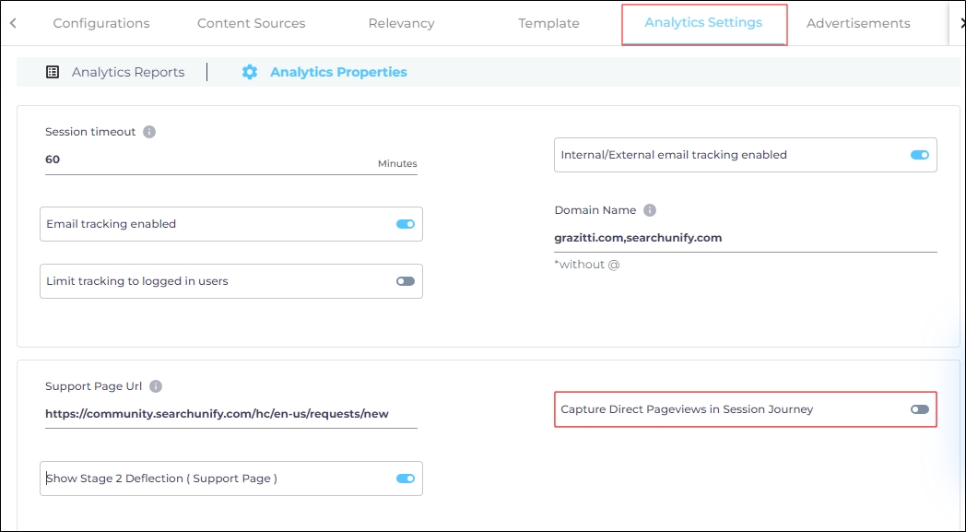Turn off Email tracking enabled switch

[x=405, y=224]
